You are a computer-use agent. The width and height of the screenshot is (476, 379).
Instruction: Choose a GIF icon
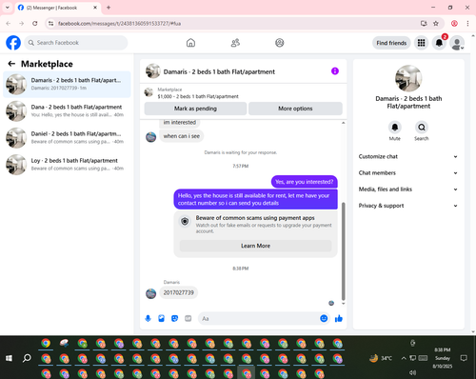coord(188,318)
